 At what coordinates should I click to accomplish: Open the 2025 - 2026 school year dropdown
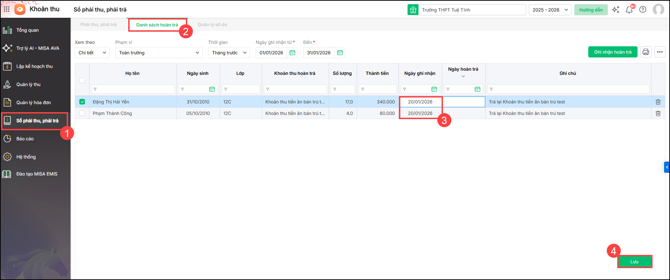click(550, 10)
